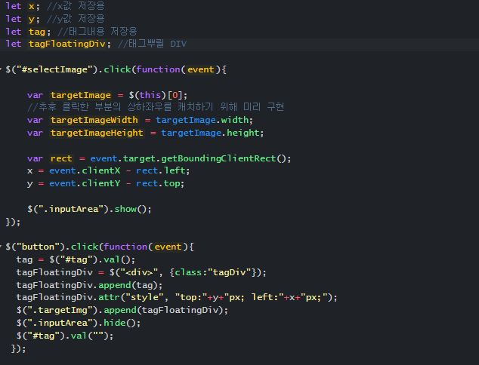Click the "tagDiv" class string

229,272
